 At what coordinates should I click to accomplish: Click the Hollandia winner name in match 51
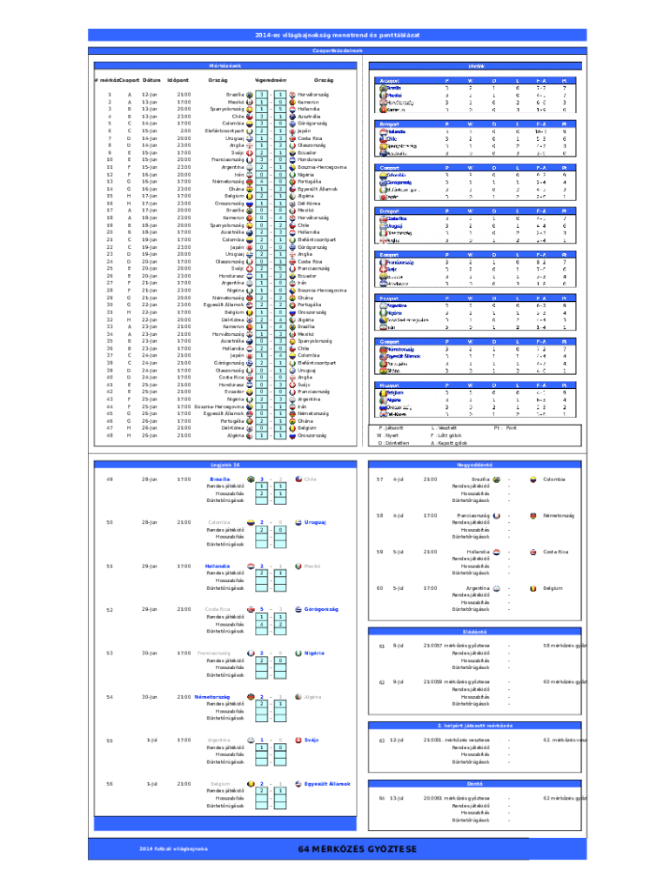click(218, 566)
